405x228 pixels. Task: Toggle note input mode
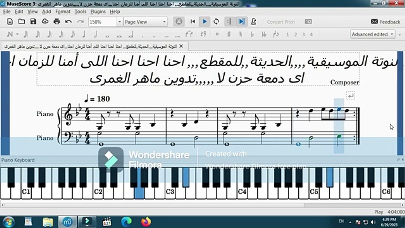tap(10, 34)
